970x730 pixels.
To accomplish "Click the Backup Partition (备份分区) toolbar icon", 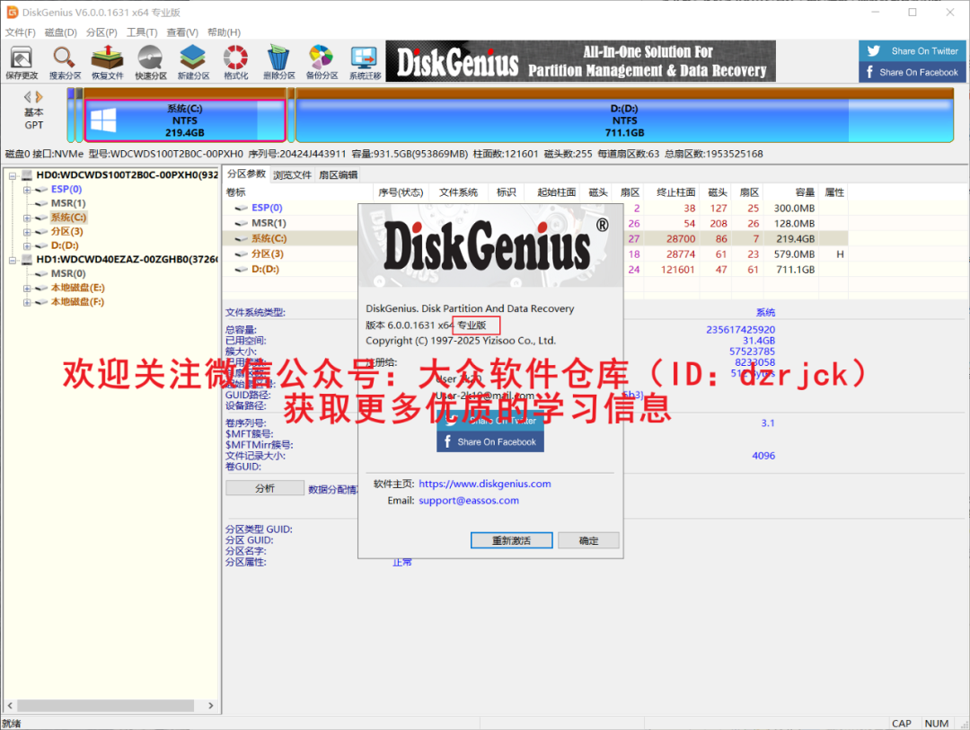I will tap(322, 63).
